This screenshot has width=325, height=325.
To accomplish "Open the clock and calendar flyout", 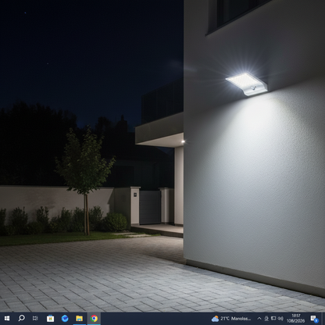I will click(x=295, y=318).
